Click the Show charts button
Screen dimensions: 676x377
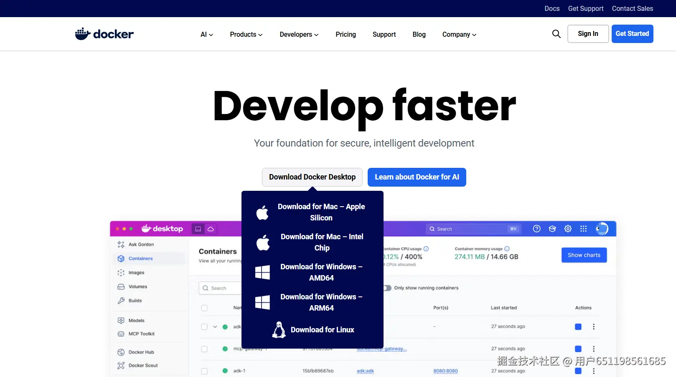coord(584,255)
